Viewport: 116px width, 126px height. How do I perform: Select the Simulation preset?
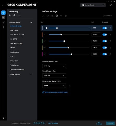click(x=14, y=61)
